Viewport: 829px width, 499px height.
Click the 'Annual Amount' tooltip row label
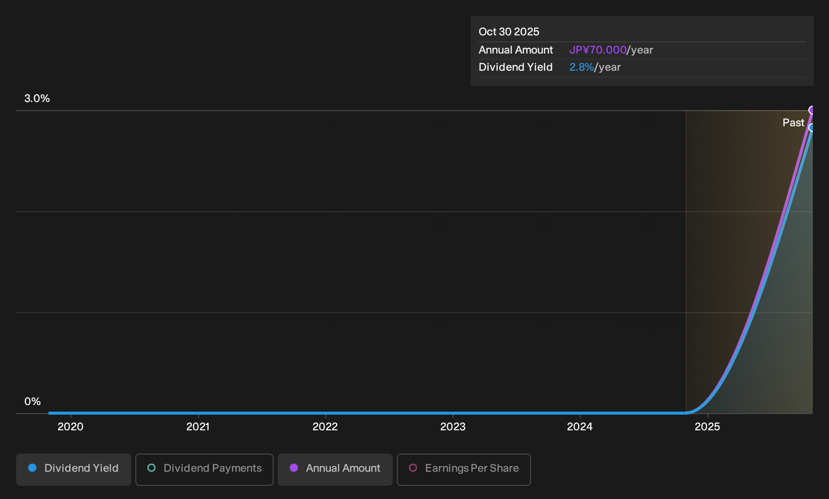(516, 50)
